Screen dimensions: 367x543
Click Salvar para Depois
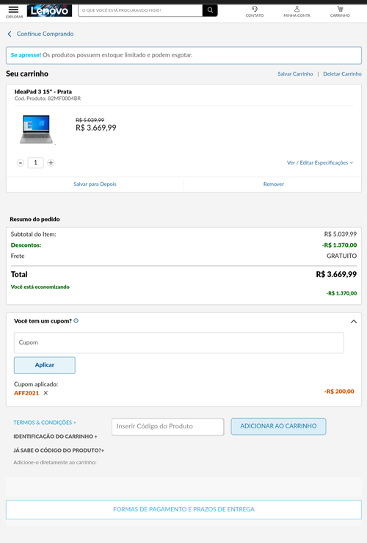pyautogui.click(x=95, y=184)
